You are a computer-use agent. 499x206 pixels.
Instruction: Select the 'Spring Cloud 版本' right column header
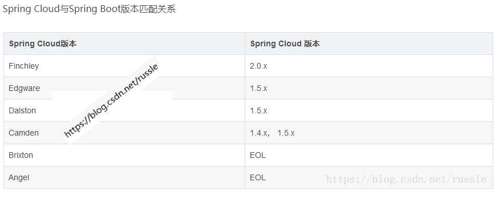click(285, 43)
